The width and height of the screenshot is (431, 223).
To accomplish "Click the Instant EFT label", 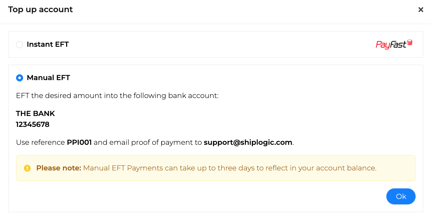I will [48, 45].
